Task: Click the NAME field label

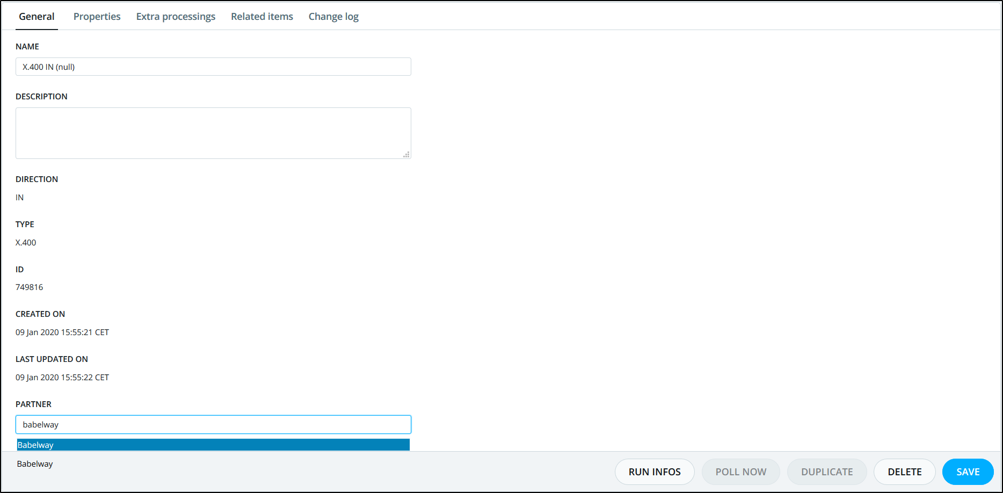Action: coord(27,47)
